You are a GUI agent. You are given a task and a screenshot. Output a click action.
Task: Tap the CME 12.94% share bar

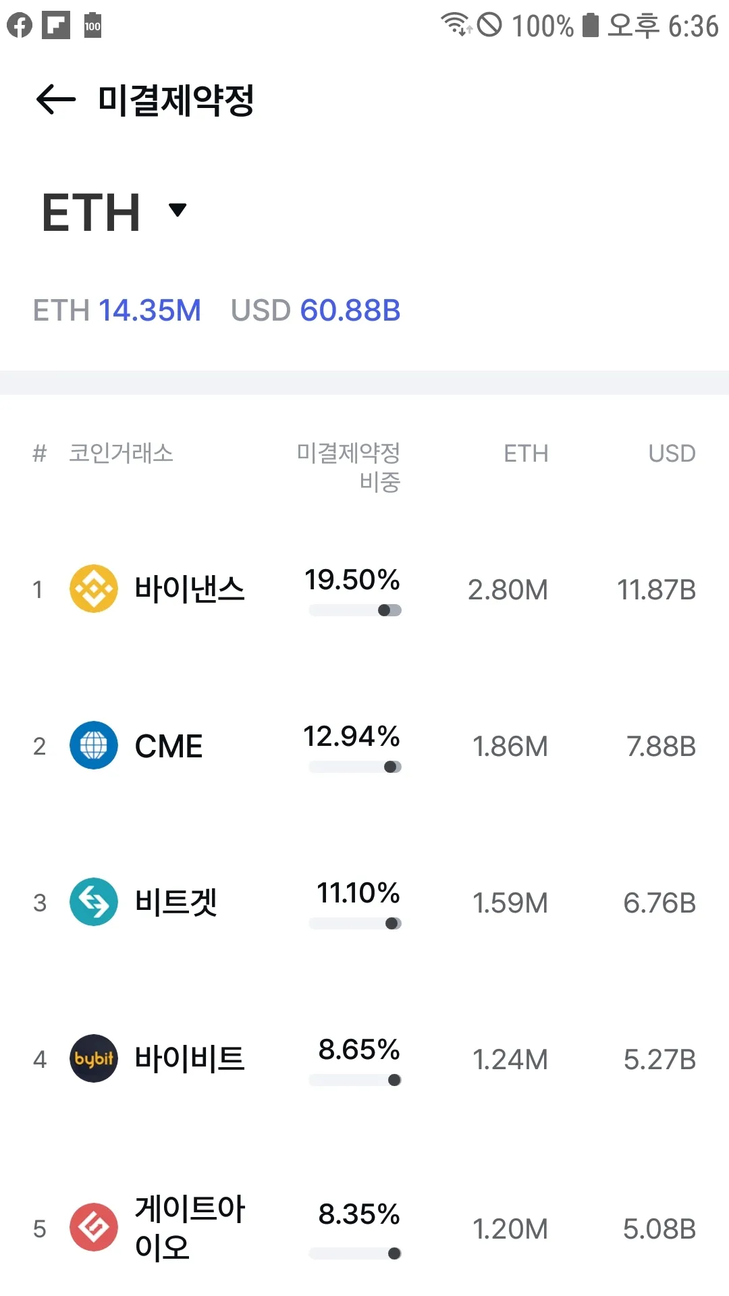click(355, 767)
